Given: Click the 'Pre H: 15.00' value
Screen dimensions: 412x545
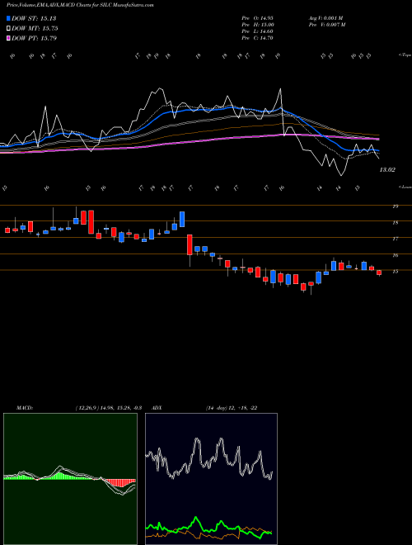Looking at the screenshot, I should 258,25.
